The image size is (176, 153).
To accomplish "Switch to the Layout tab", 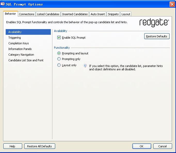I will [126, 14].
